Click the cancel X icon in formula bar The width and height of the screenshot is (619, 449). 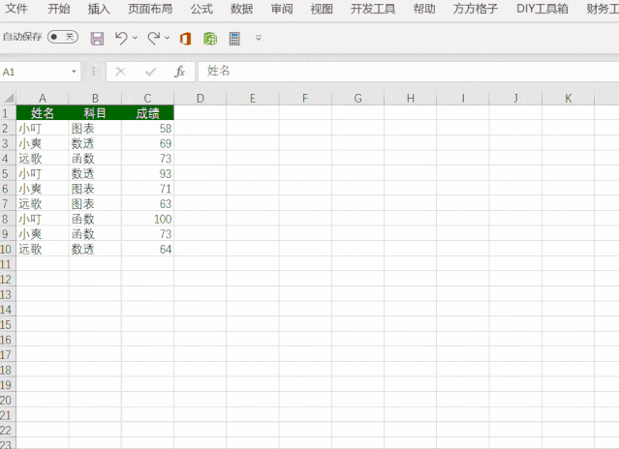[122, 72]
